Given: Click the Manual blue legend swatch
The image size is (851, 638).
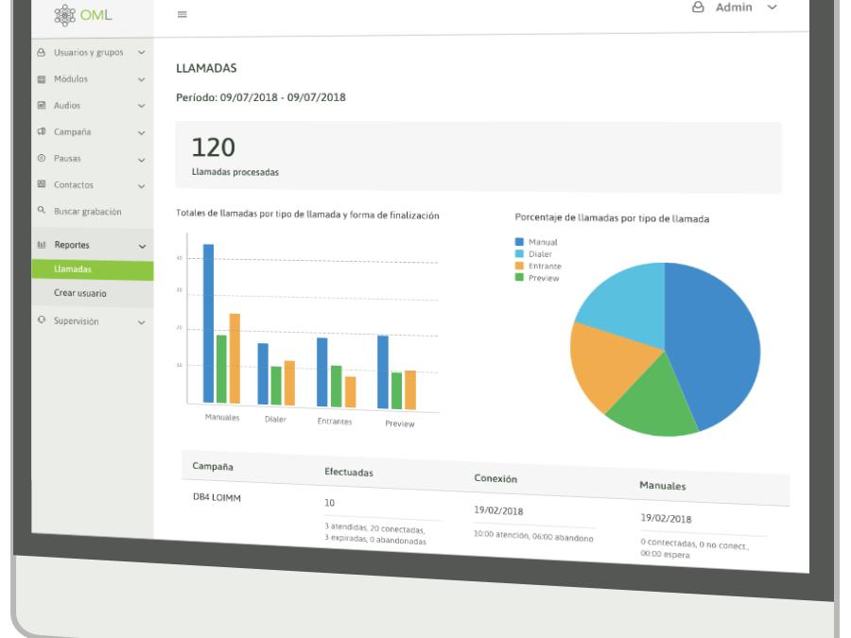Looking at the screenshot, I should pos(519,243).
